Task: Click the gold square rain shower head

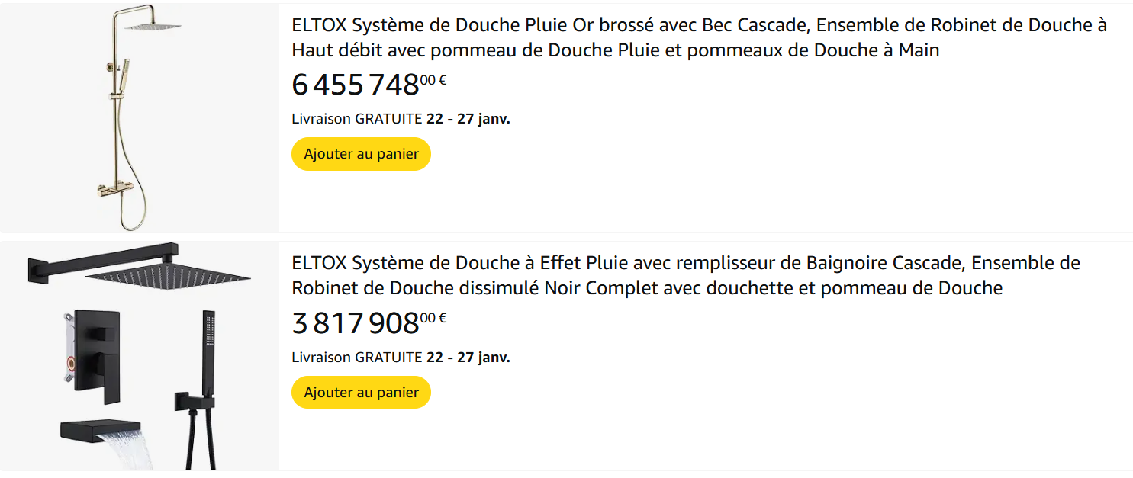Action: [153, 25]
